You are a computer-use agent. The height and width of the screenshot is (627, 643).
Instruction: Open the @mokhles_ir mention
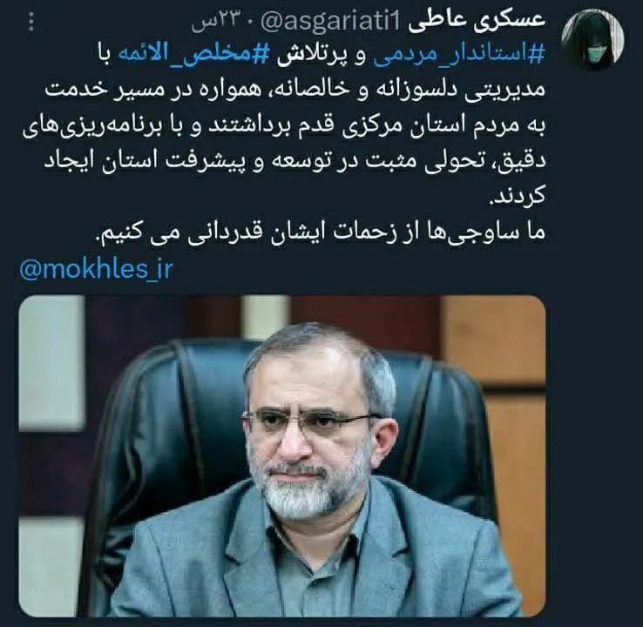(97, 269)
